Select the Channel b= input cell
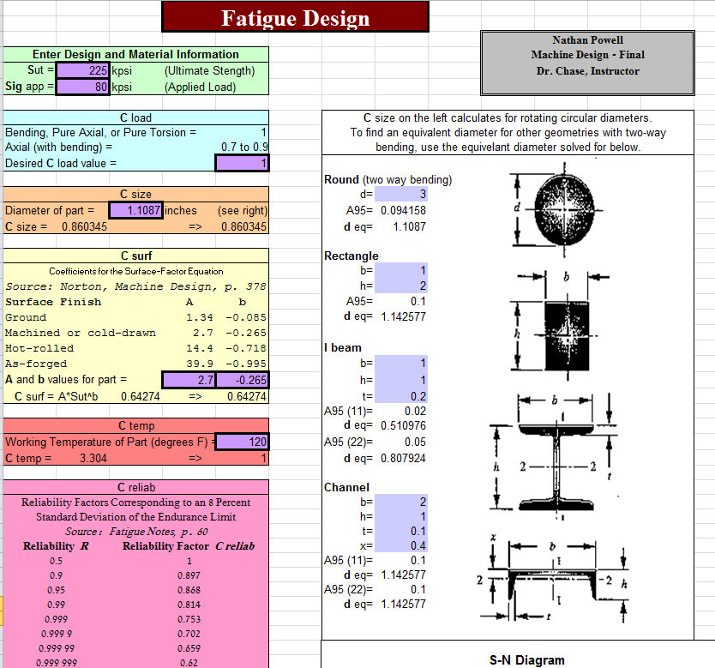Screen dimensions: 715x668 pyautogui.click(x=401, y=501)
